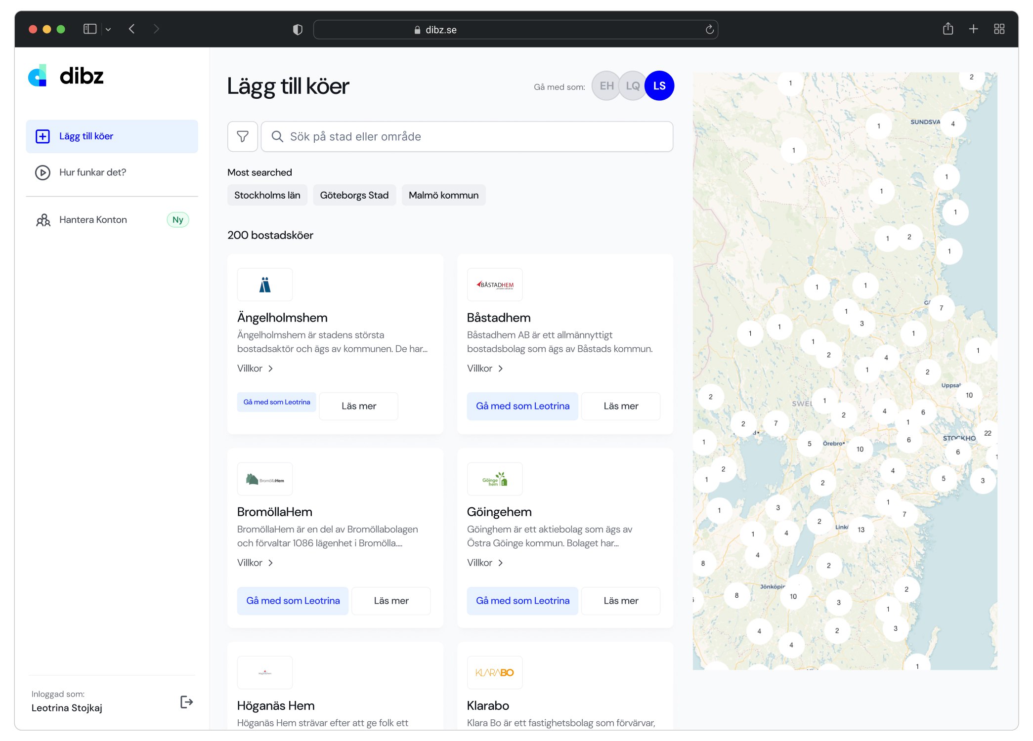Select the LQ account avatar
Screen dimensions: 1033x741
[633, 86]
